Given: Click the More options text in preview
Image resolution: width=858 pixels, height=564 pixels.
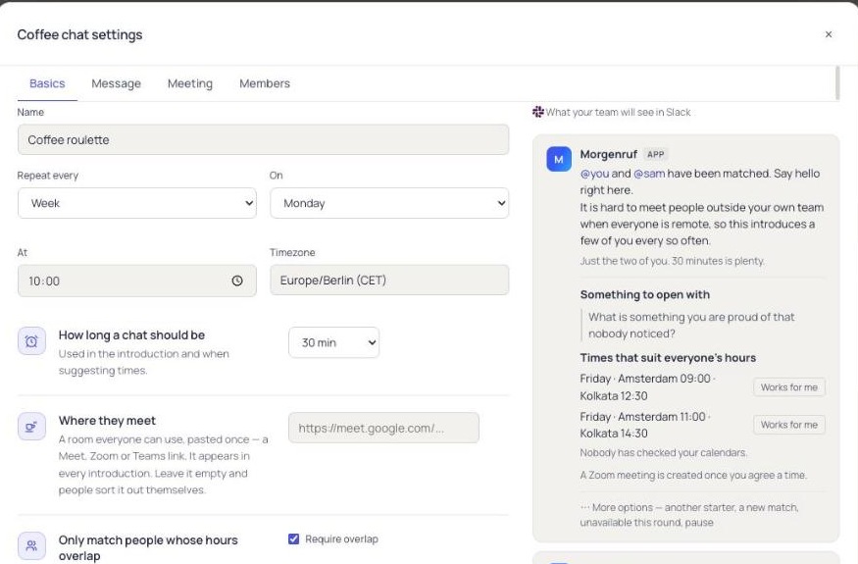Looking at the screenshot, I should (x=689, y=515).
